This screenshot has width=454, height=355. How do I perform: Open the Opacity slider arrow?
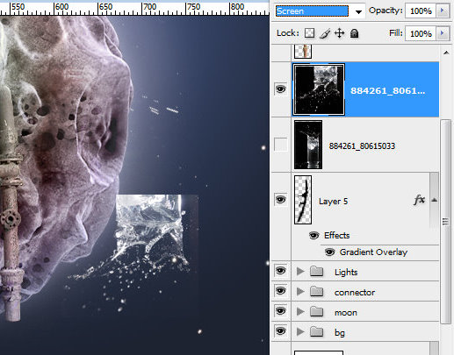point(443,11)
